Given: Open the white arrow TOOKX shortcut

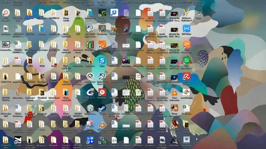Looking at the screenshot, I should pyautogui.click(x=18, y=140).
